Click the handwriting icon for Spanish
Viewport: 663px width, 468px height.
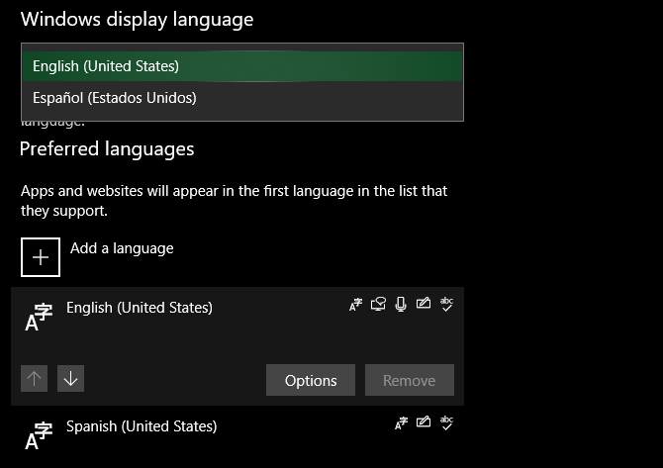click(x=424, y=423)
